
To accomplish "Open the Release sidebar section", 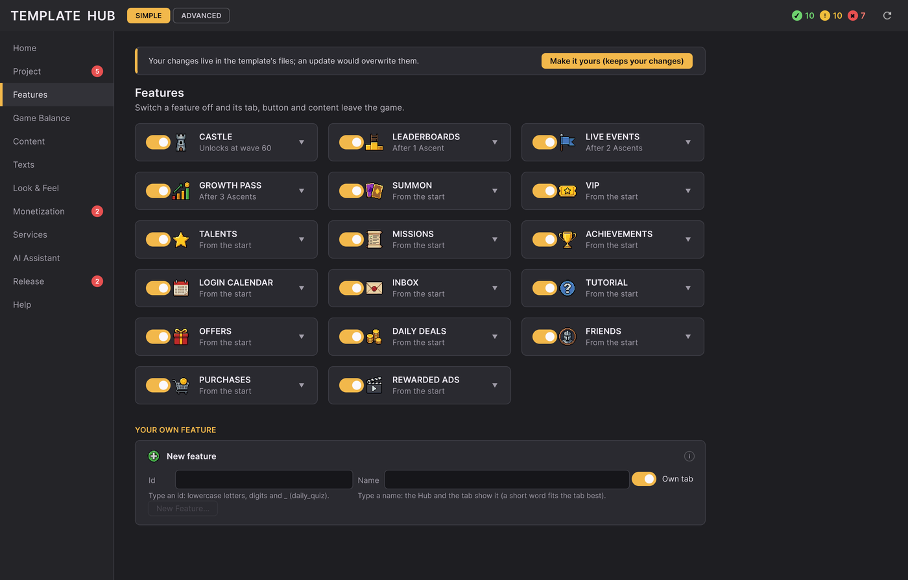I will [x=57, y=281].
